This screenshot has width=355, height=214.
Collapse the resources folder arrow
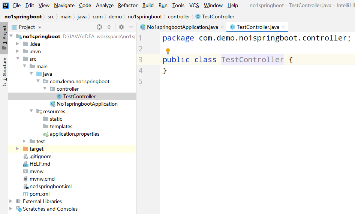point(31,111)
